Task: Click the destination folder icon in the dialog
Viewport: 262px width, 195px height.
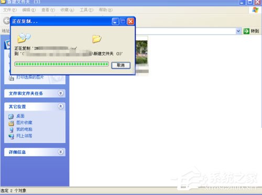Action: (97, 39)
